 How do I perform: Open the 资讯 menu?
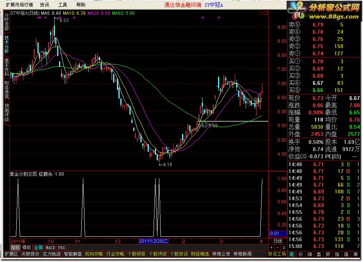(x=44, y=5)
